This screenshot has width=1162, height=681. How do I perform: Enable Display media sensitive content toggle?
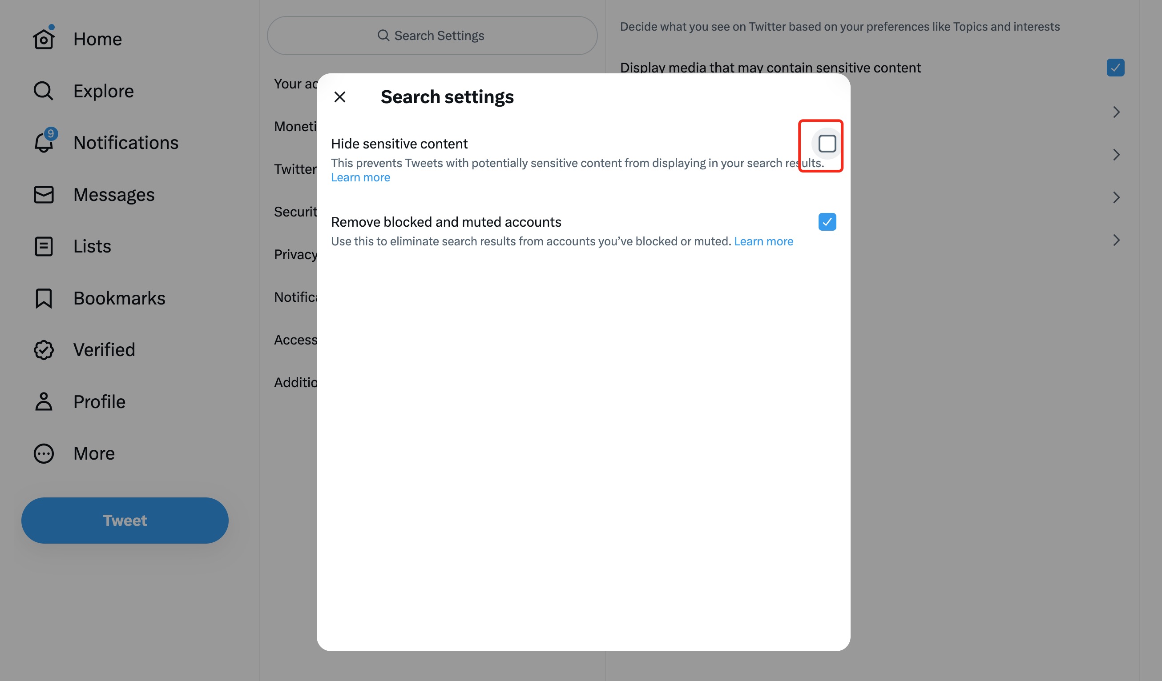pyautogui.click(x=1114, y=68)
